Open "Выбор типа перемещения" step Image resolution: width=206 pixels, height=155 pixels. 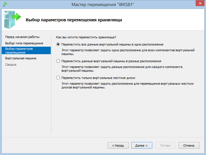pos(24,43)
